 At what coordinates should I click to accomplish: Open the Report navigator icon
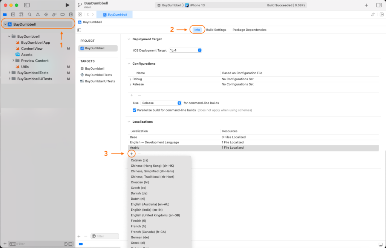(x=71, y=15)
